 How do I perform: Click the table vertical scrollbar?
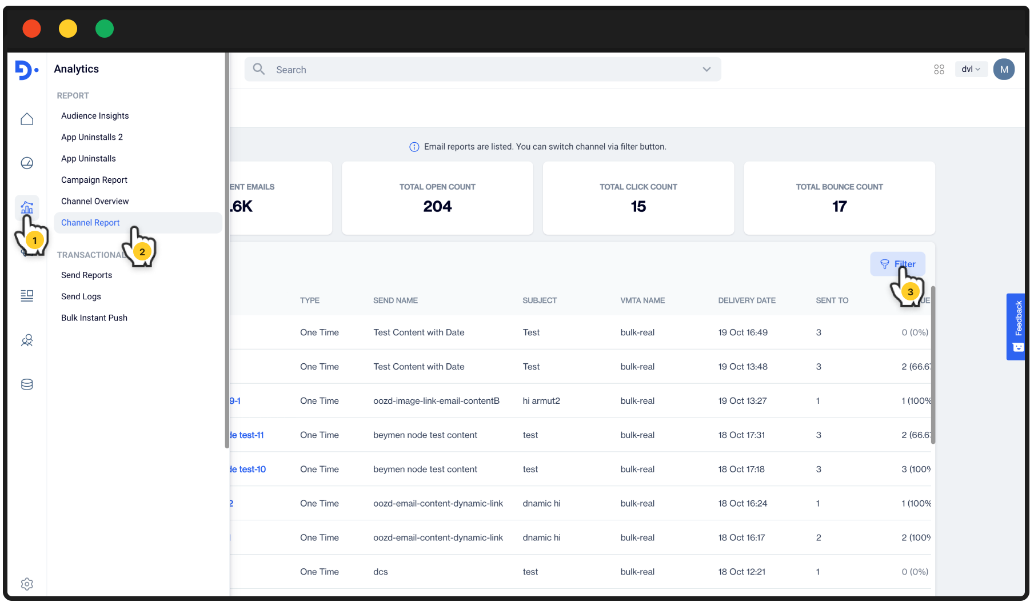click(x=933, y=366)
